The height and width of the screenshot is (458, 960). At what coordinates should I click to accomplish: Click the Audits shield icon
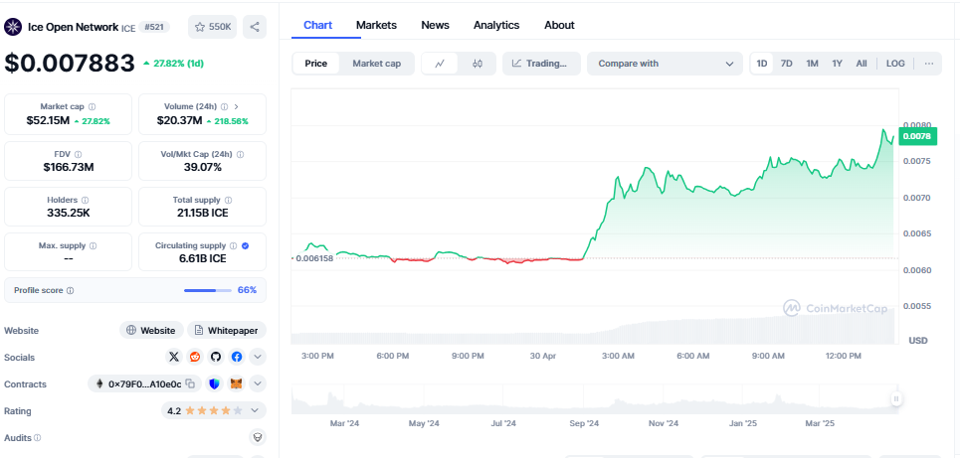pyautogui.click(x=258, y=437)
